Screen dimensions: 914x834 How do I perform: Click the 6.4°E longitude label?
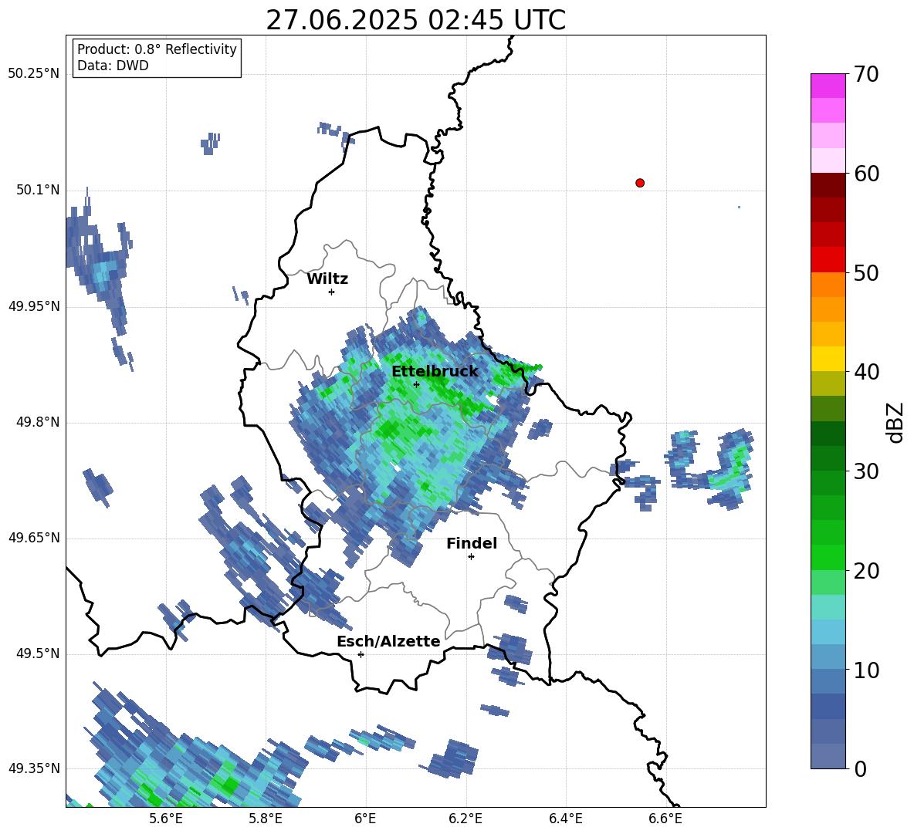566,819
